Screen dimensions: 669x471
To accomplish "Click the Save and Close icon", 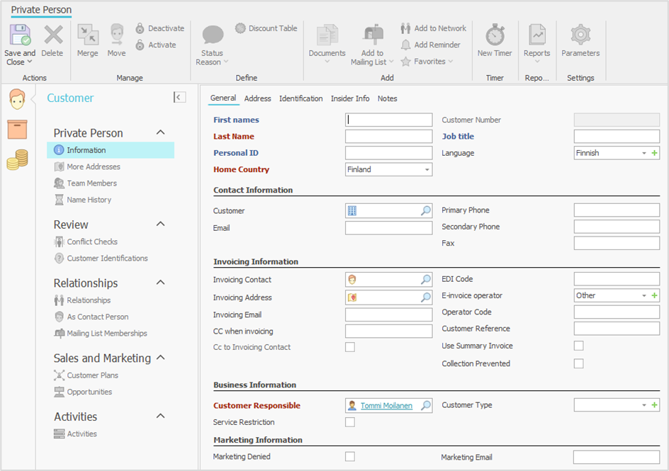I will tap(19, 35).
